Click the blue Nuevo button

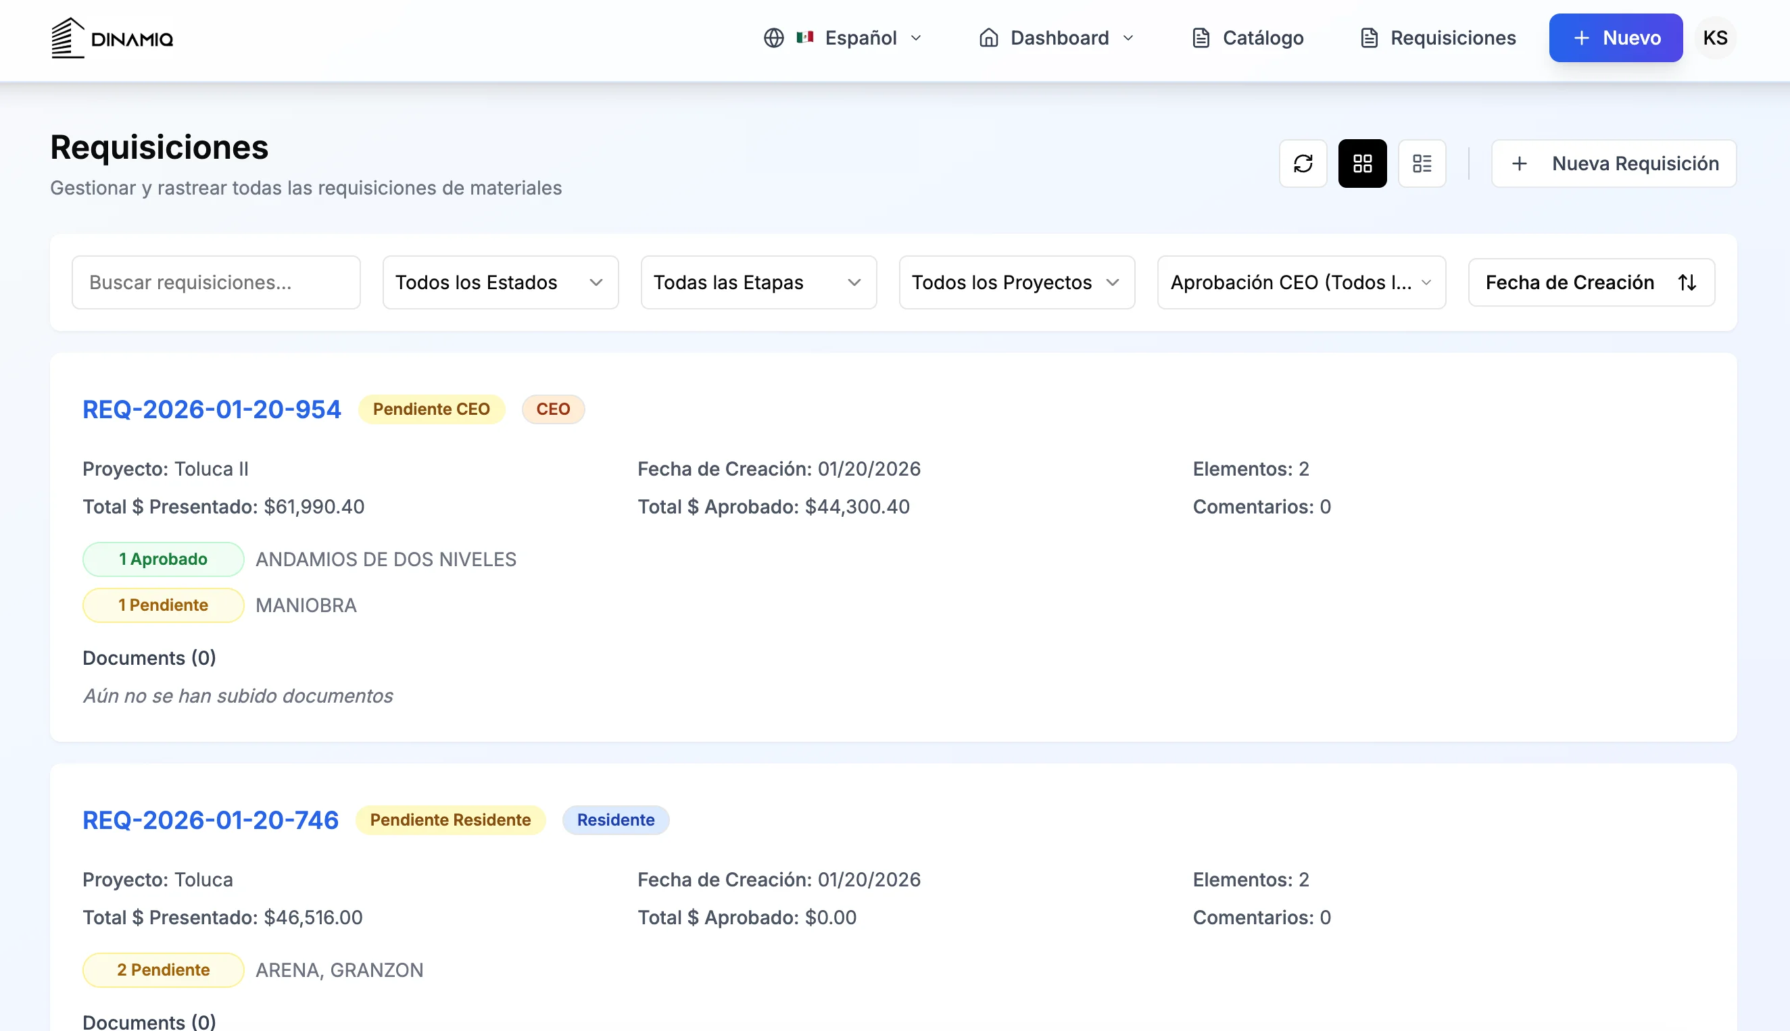(x=1616, y=38)
